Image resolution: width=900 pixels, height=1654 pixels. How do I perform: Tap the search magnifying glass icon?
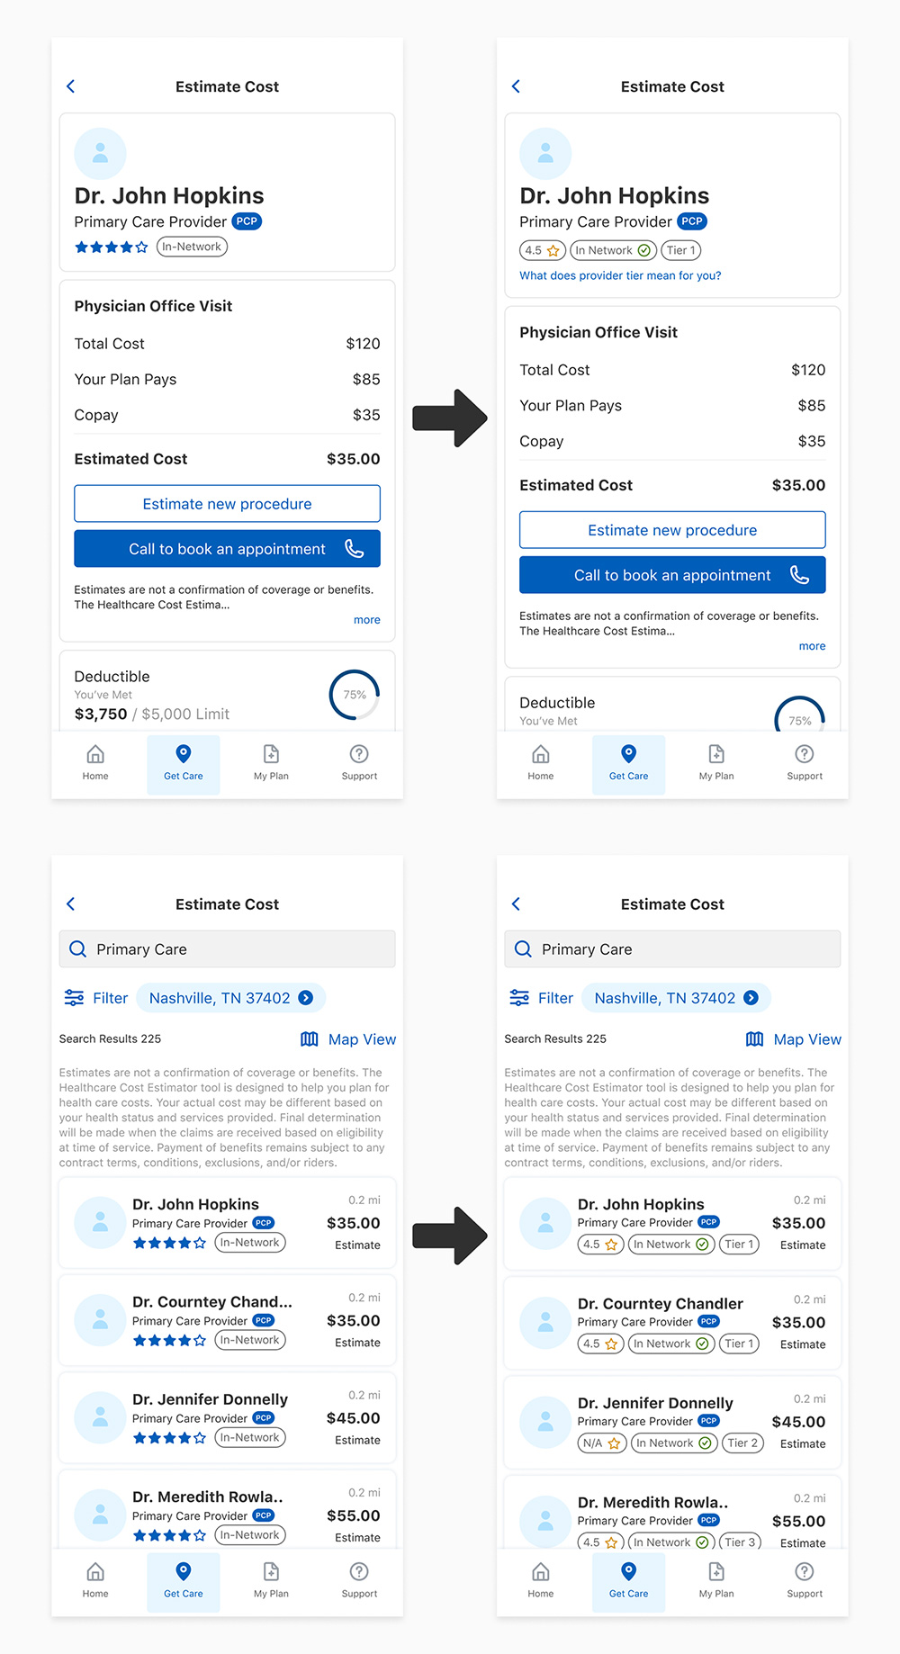click(77, 948)
